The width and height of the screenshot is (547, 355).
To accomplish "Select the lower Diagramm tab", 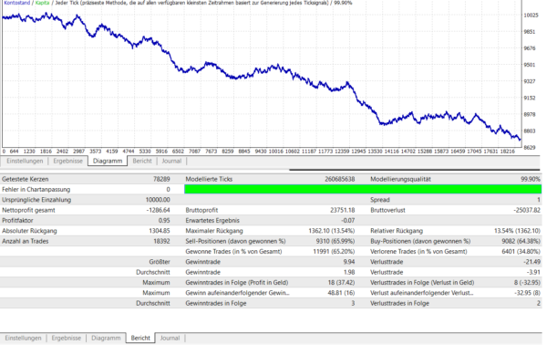I will 106,338.
